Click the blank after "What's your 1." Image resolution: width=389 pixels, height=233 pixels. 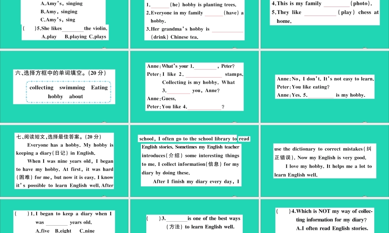click(x=205, y=67)
